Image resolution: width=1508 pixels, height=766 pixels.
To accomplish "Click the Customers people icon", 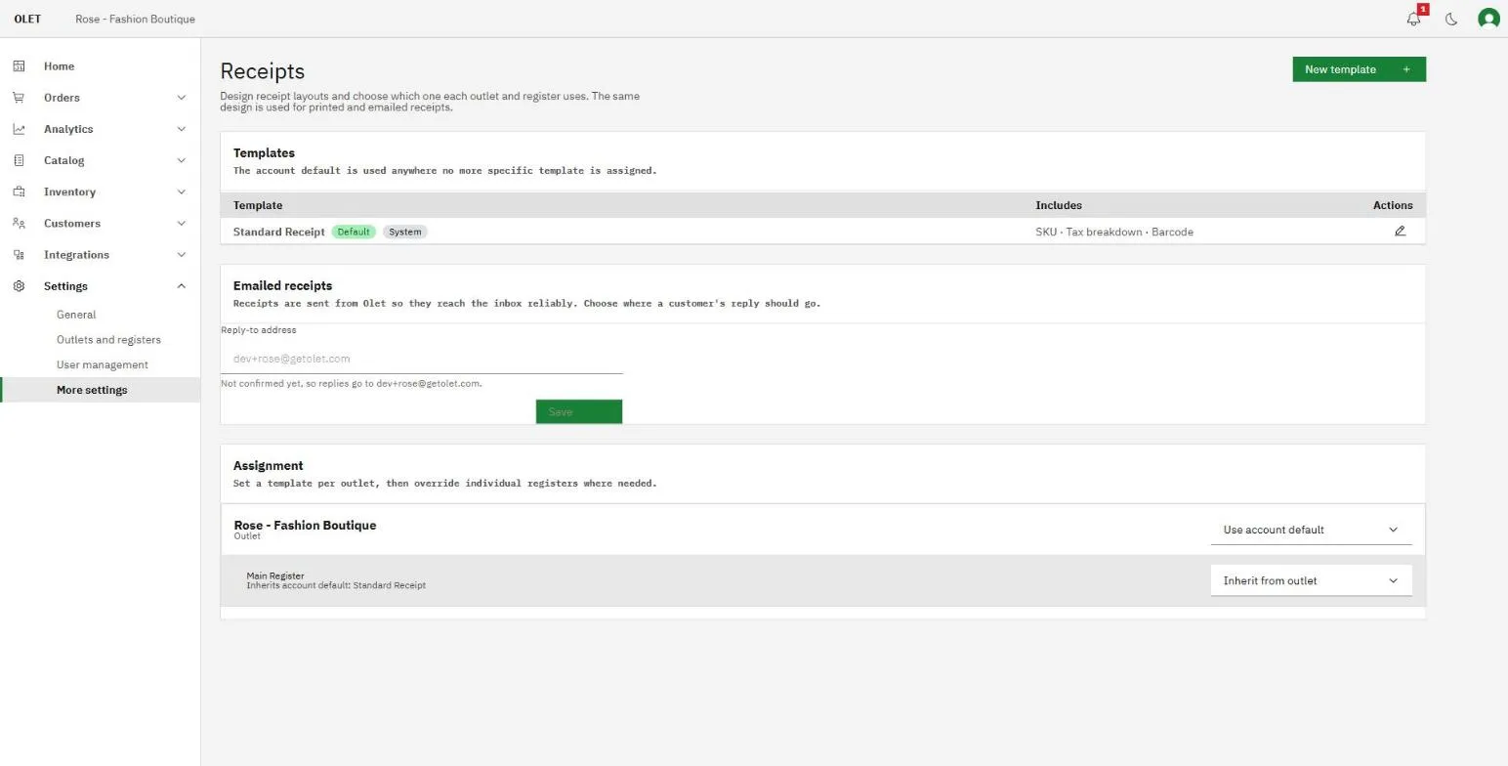I will 19,223.
